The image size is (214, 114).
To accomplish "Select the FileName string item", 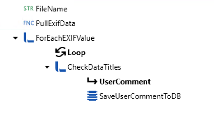I will 52,9.
